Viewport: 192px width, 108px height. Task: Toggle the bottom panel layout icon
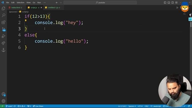[169, 3]
